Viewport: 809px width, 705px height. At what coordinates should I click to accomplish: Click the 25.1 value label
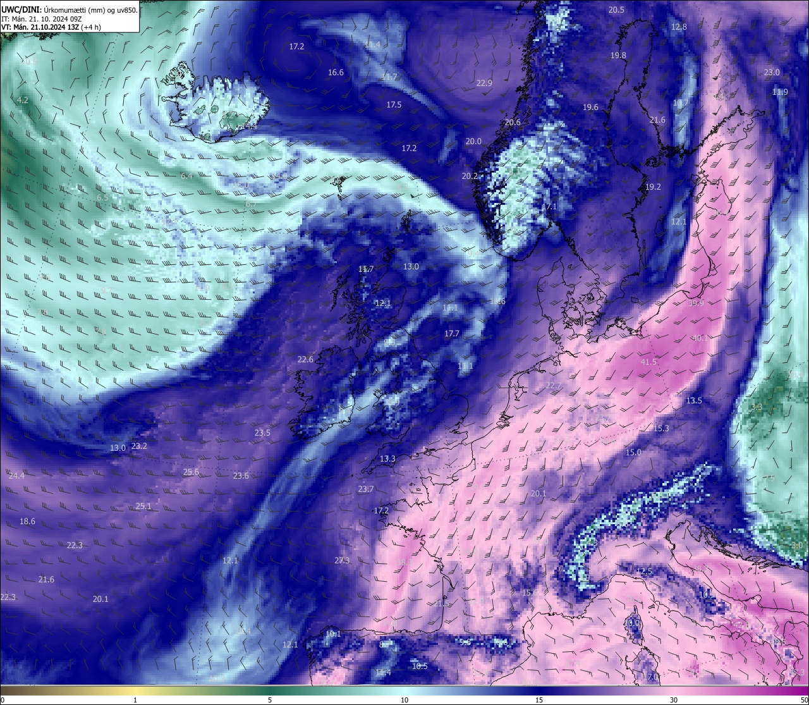[143, 506]
